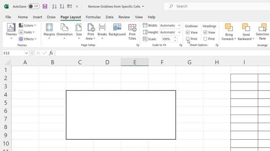Viewport: 270px width, 151px height.
Task: Select row 4 header
Action: coord(5,94)
